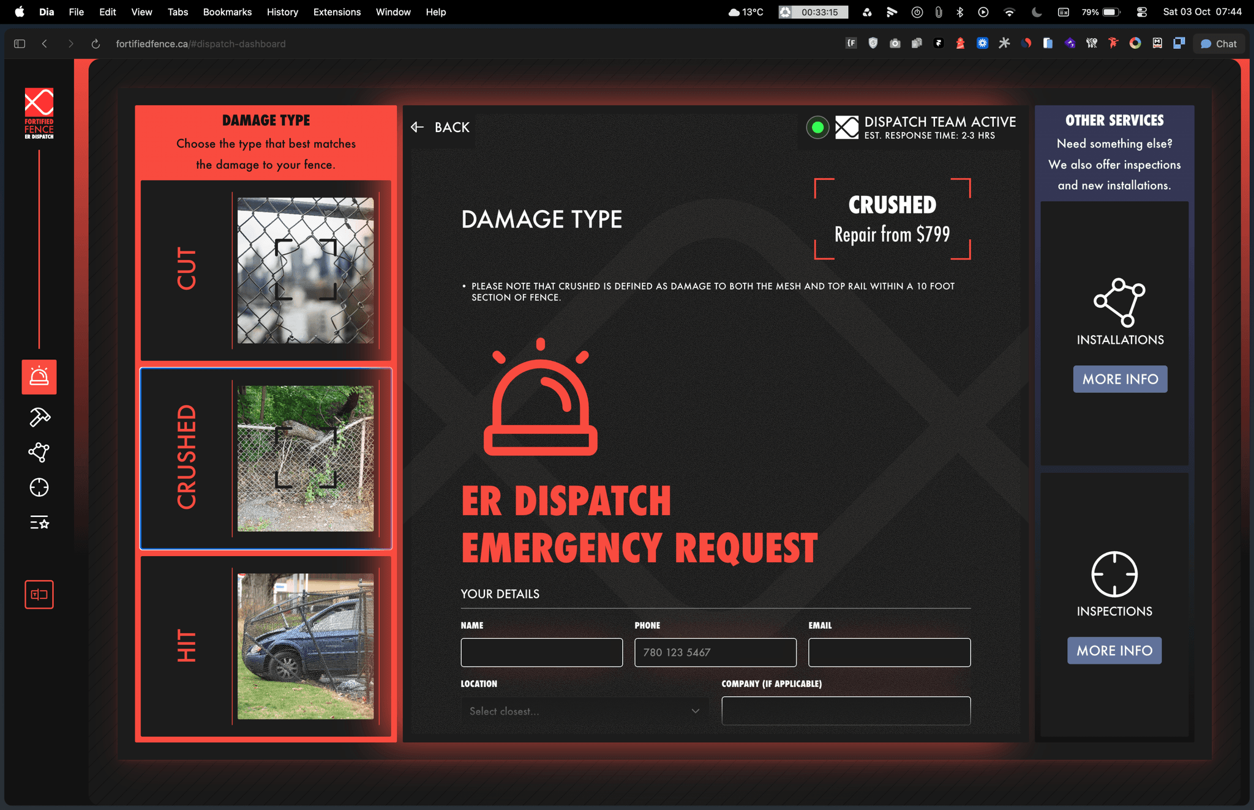Toggle the browser sidebar panel icon
1254x810 pixels.
click(x=20, y=44)
